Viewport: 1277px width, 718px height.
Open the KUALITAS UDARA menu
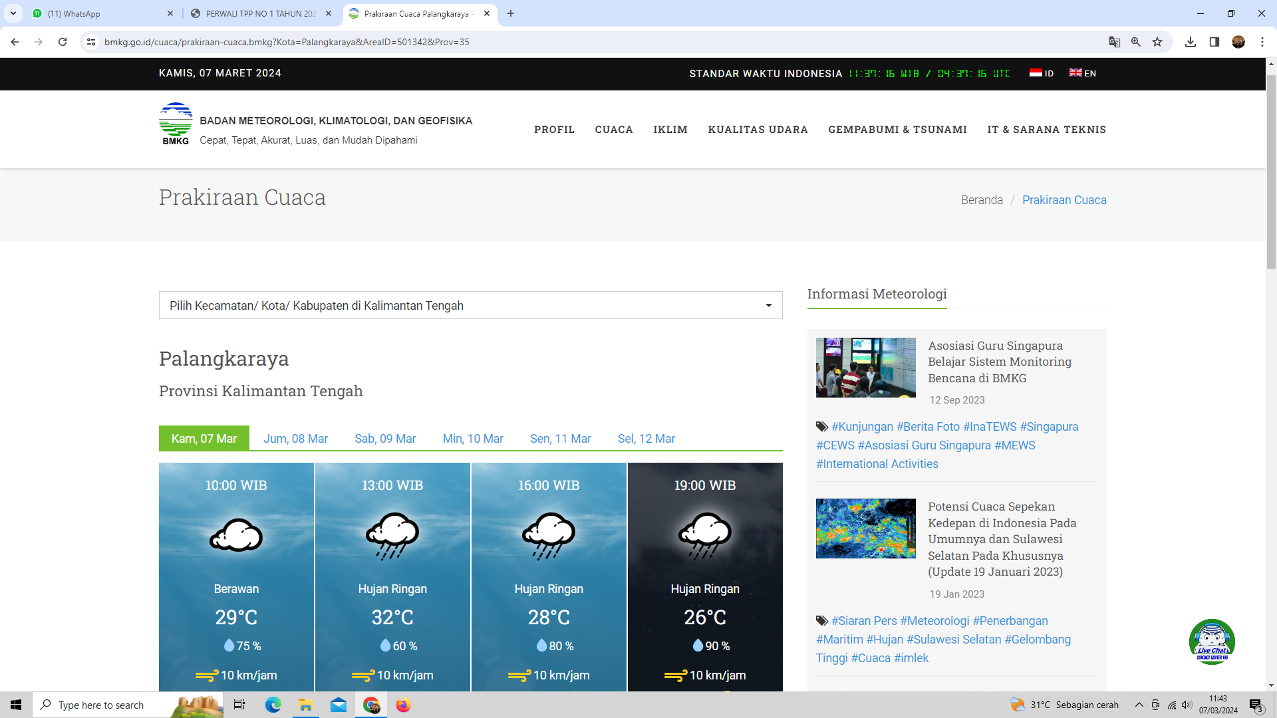[x=758, y=130]
